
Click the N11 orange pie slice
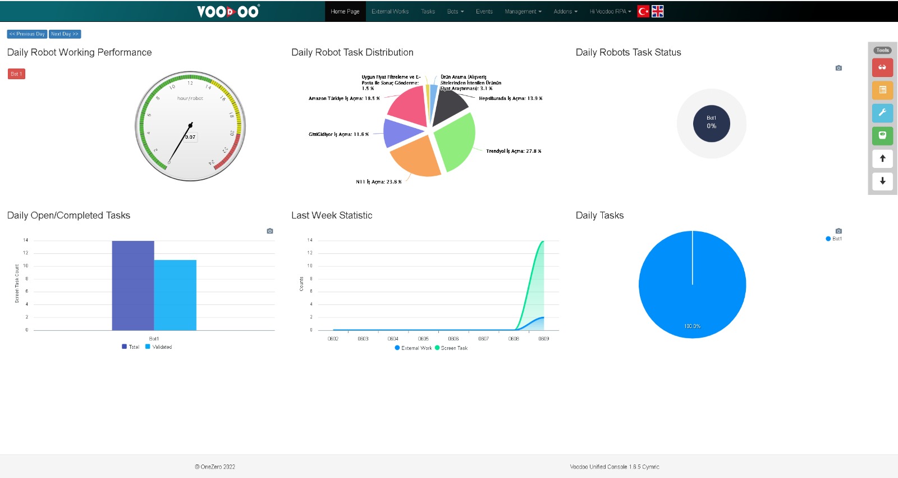(x=418, y=158)
